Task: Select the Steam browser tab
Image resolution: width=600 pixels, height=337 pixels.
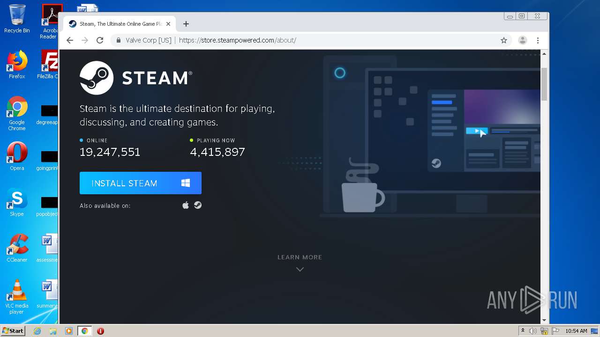Action: (x=120, y=24)
